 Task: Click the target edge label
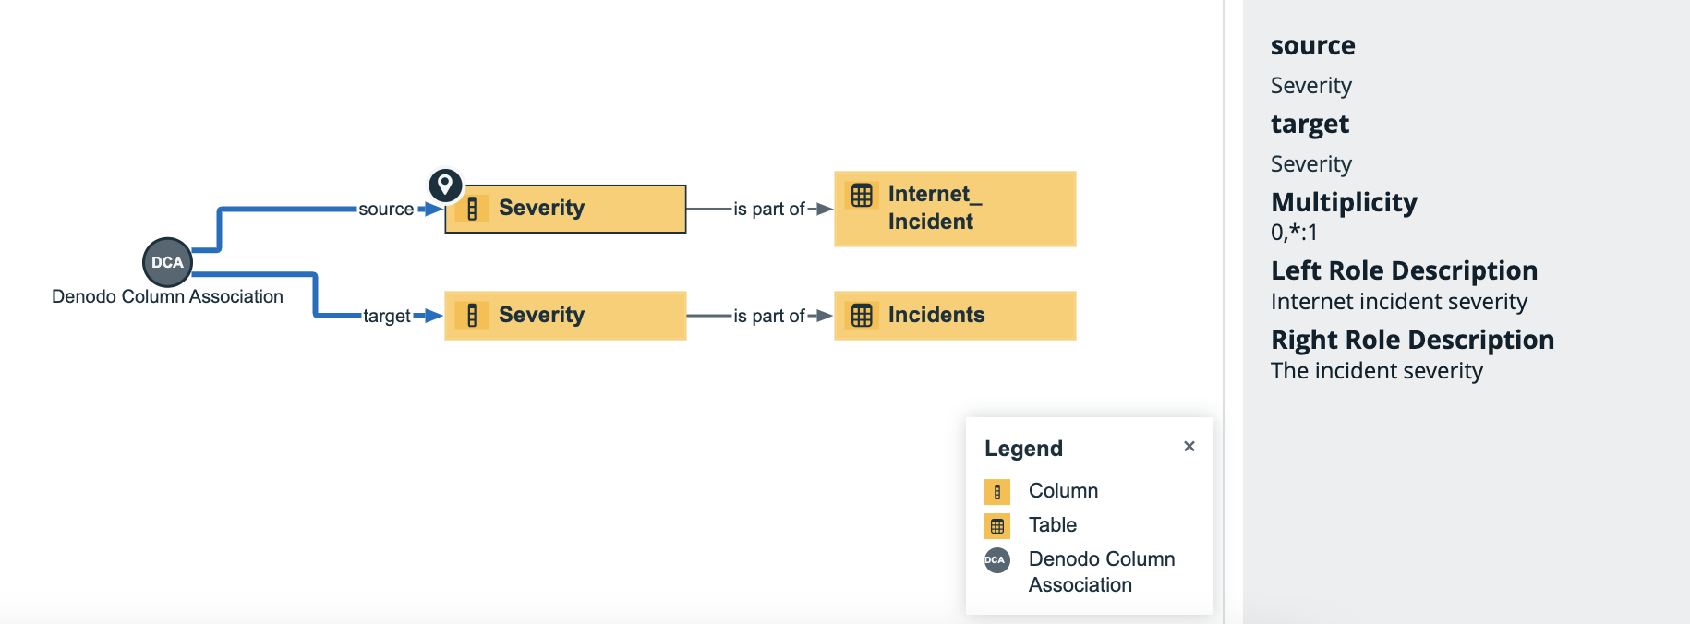(387, 317)
